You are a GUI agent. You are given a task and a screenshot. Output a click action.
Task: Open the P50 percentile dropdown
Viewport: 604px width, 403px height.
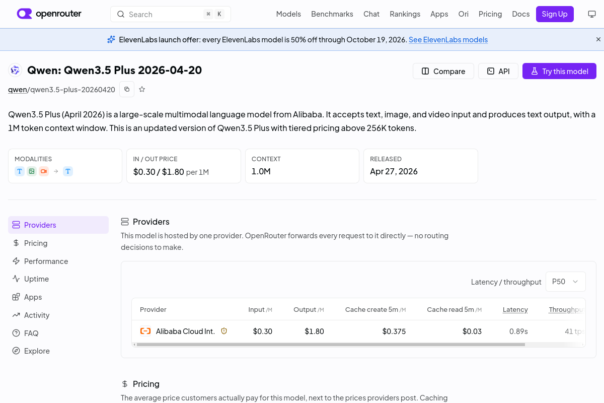[566, 282]
